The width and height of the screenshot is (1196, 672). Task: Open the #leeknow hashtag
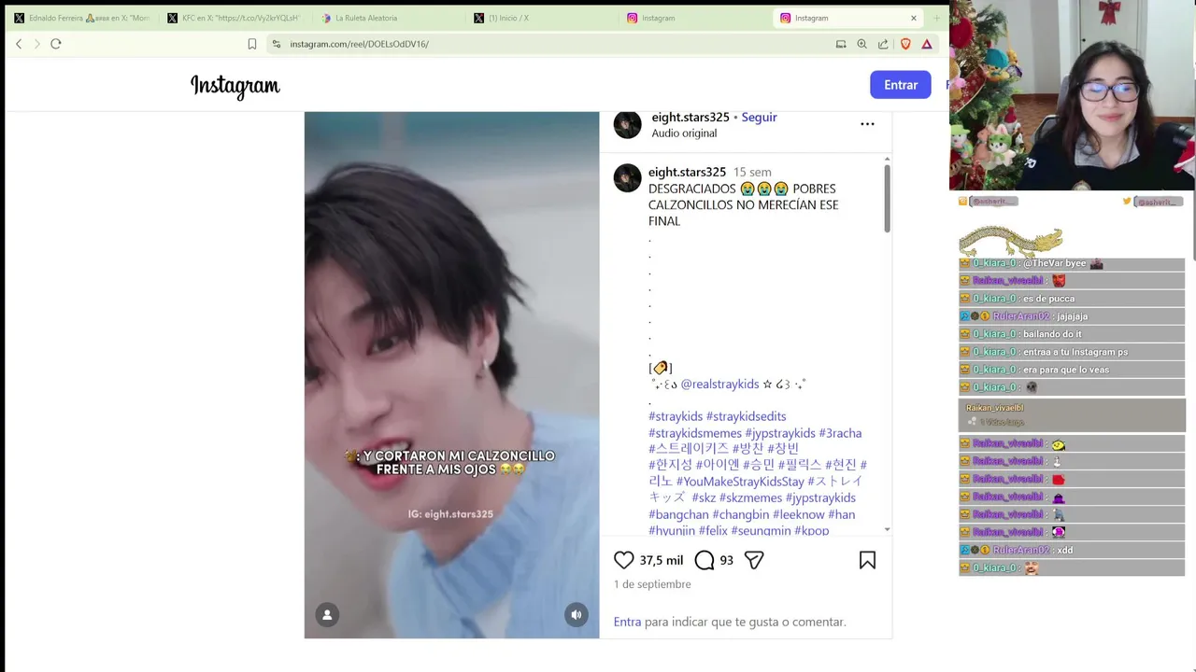pyautogui.click(x=798, y=514)
